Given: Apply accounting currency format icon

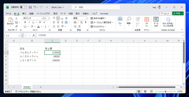Looking at the screenshot, I should click(x=75, y=22).
